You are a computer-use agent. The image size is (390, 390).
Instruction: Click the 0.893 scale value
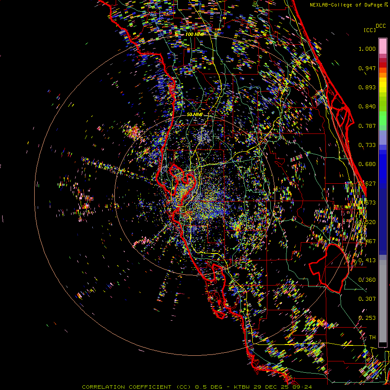coord(367,87)
